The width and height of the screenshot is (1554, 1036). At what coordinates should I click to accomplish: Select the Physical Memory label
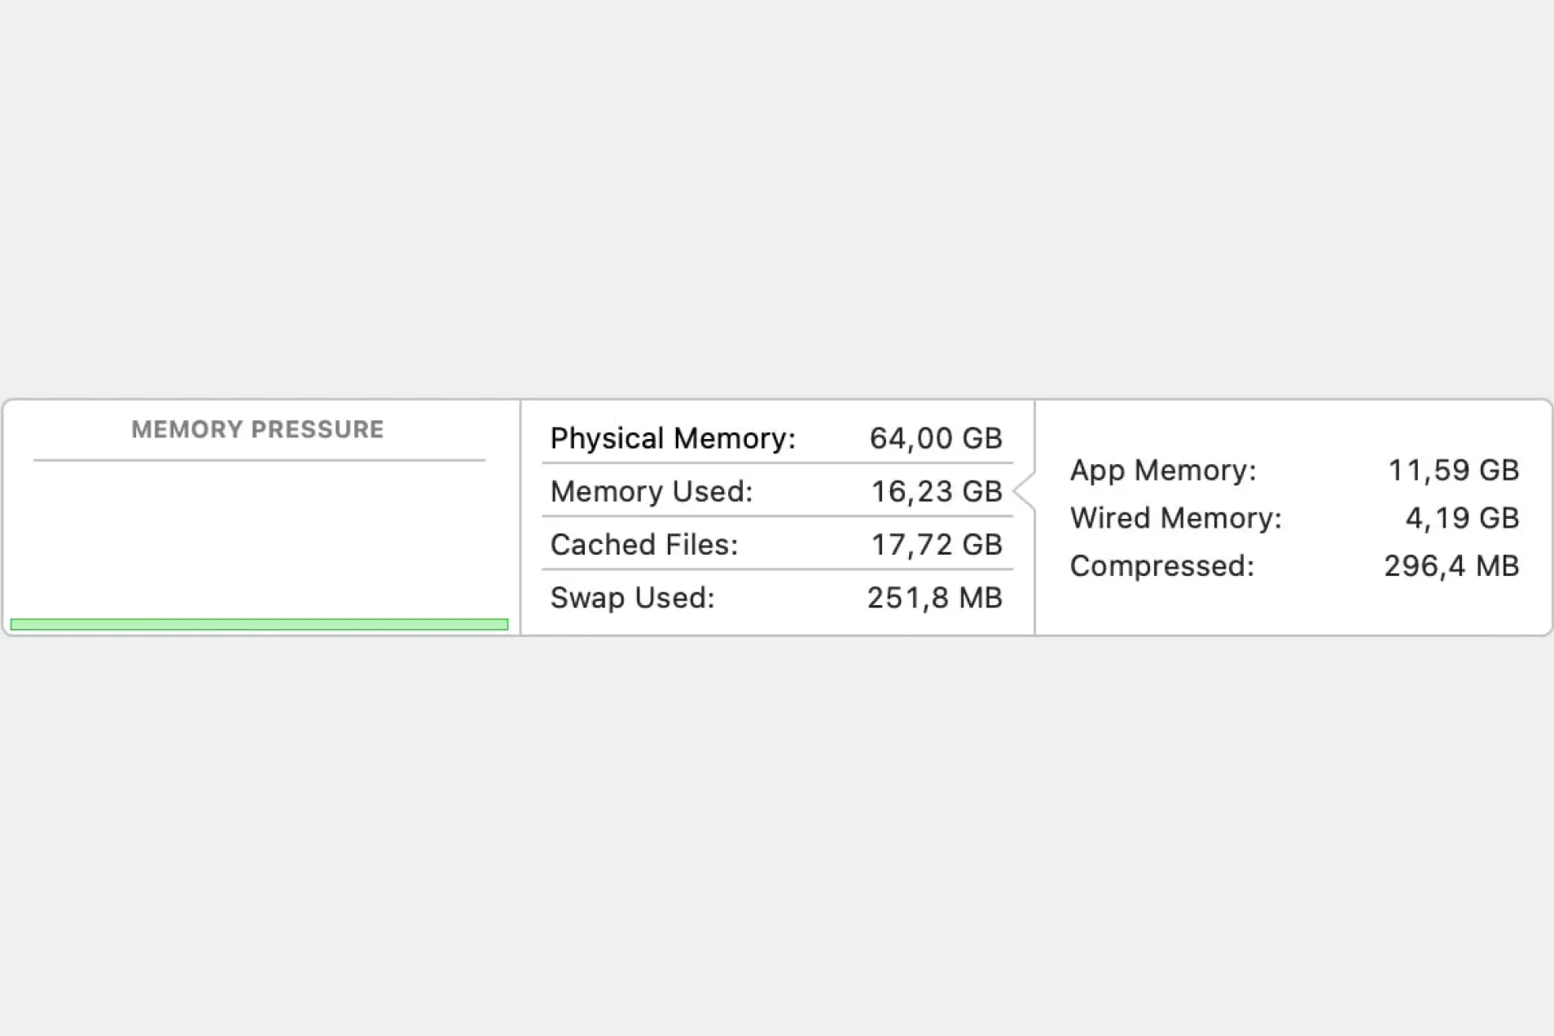[x=673, y=438]
